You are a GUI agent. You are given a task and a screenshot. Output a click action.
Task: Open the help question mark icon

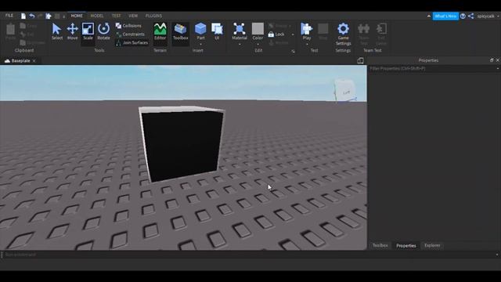click(463, 16)
